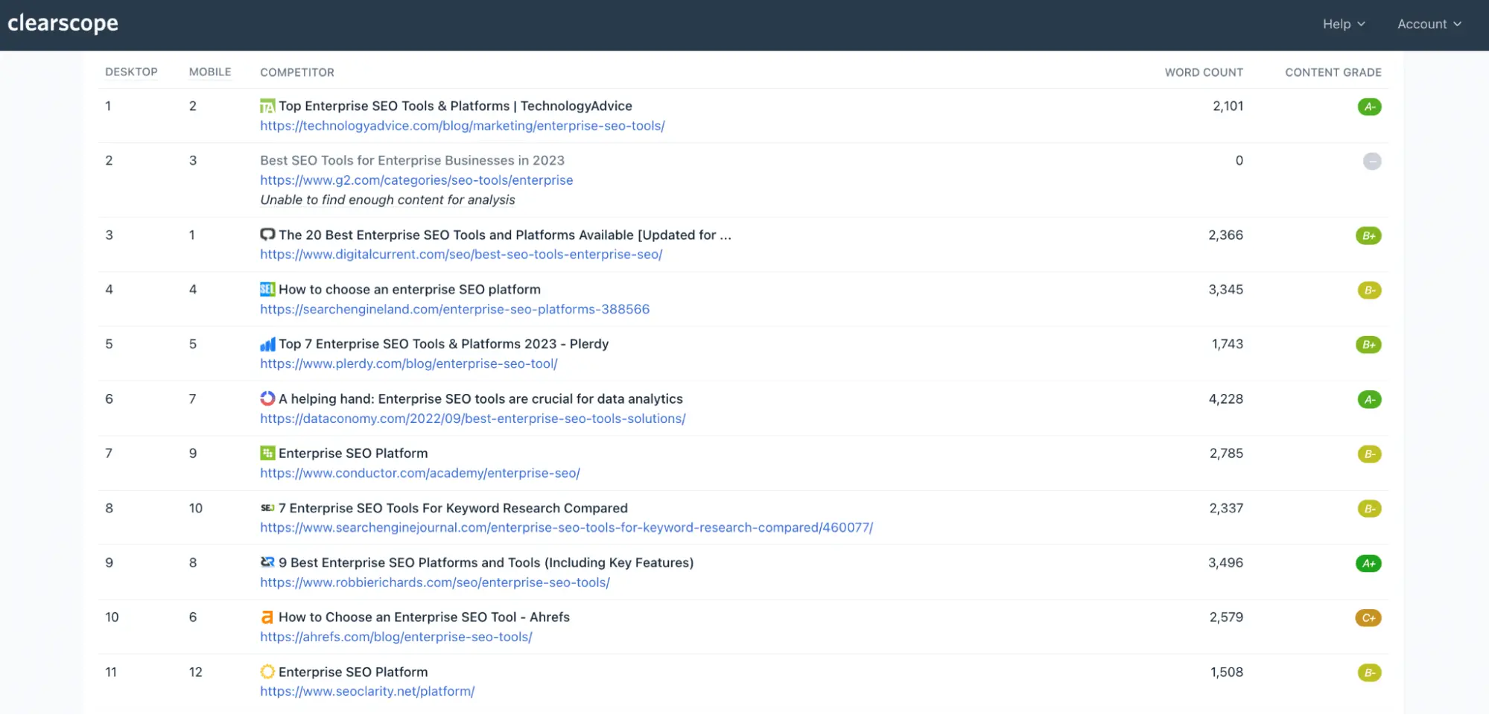Sort by the Desktop column header
1489x715 pixels.
[x=131, y=72]
